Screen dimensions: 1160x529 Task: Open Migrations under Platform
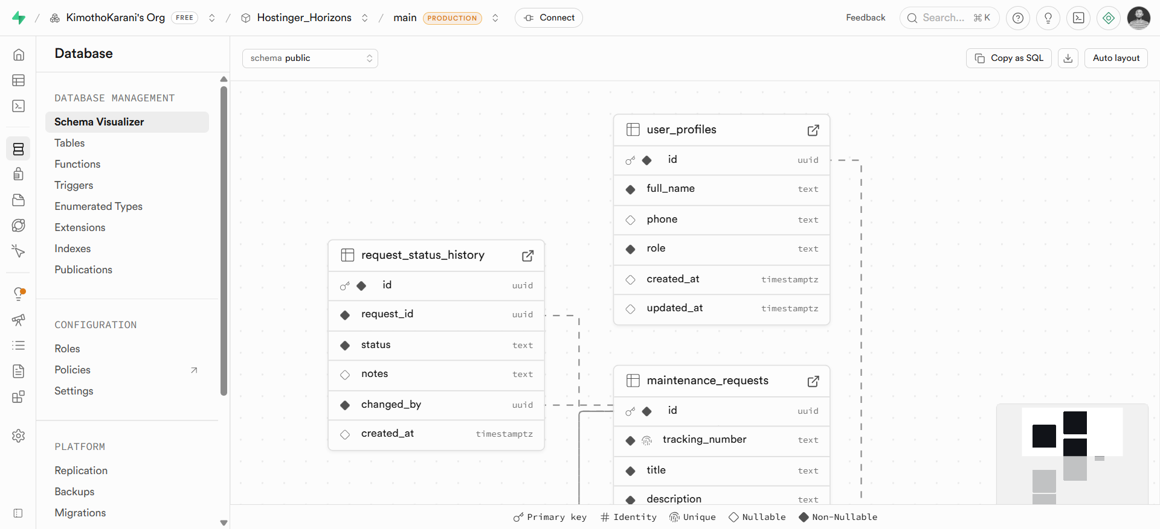click(80, 513)
